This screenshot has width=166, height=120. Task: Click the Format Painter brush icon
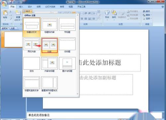pyautogui.click(x=11, y=19)
